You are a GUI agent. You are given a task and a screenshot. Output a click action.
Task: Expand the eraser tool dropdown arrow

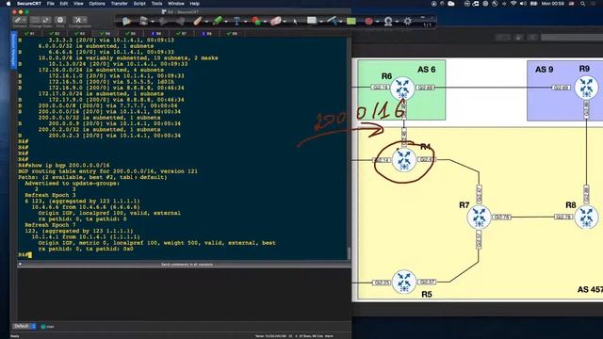click(285, 22)
